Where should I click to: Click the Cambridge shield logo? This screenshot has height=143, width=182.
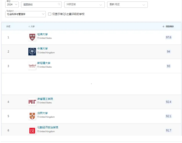click(x=32, y=116)
